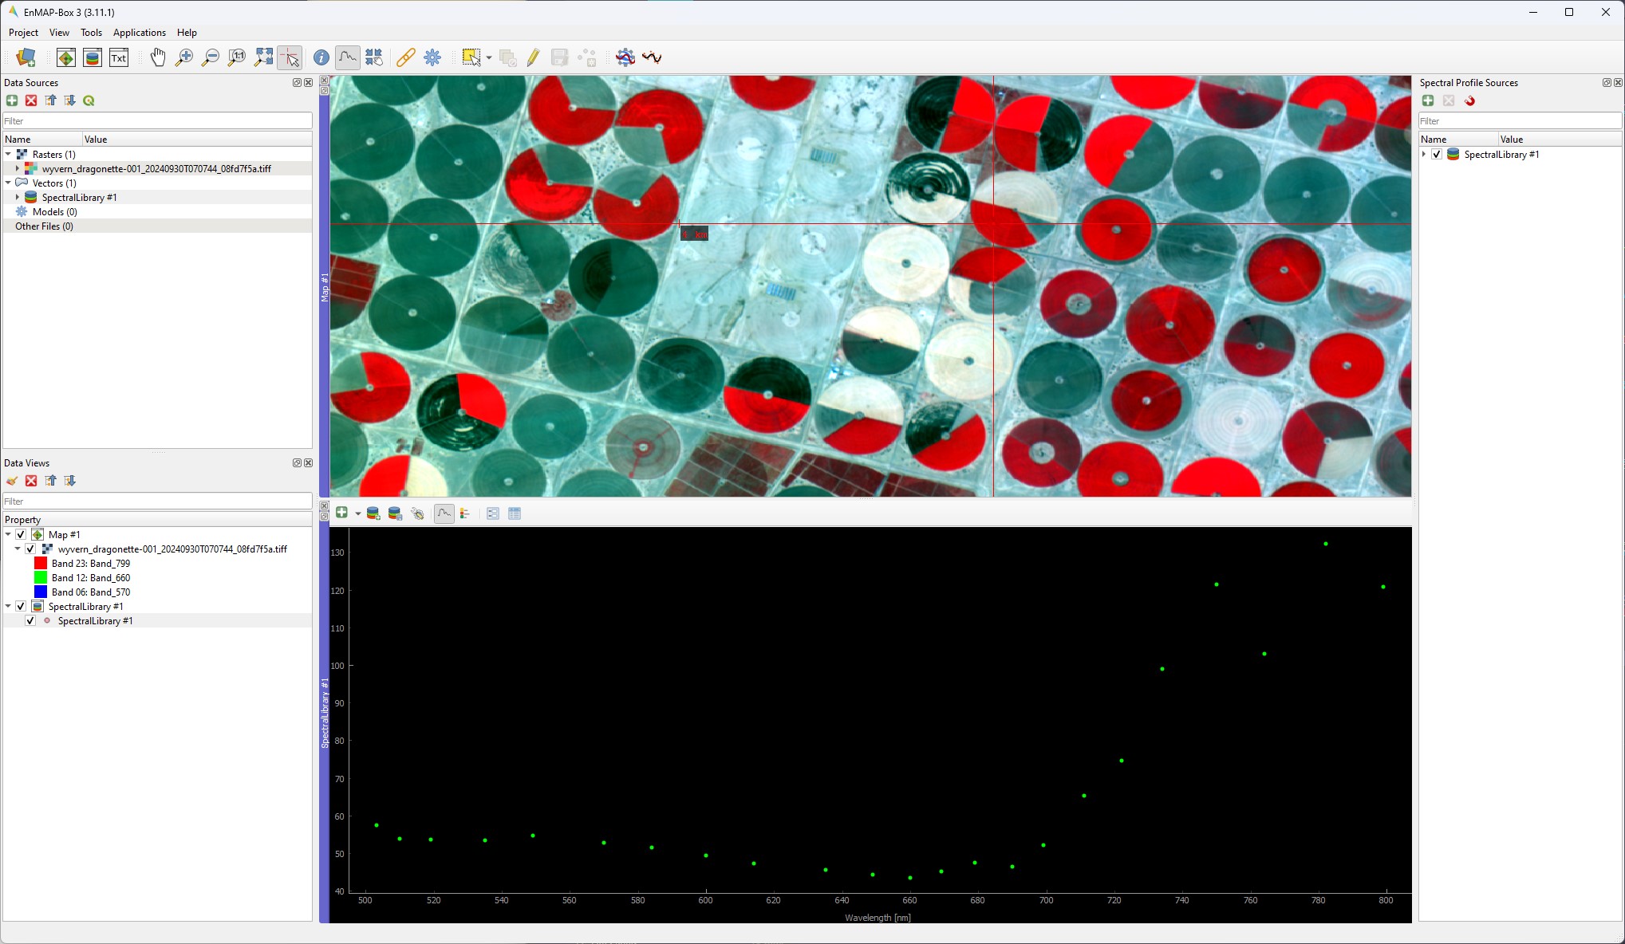Click red swatch of Band 23: Band_799
Screen dimensions: 1625x944
point(41,564)
